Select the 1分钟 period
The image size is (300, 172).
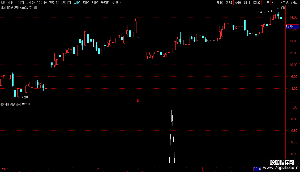20,2
